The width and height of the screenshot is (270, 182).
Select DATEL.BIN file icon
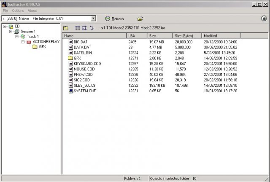71,53
